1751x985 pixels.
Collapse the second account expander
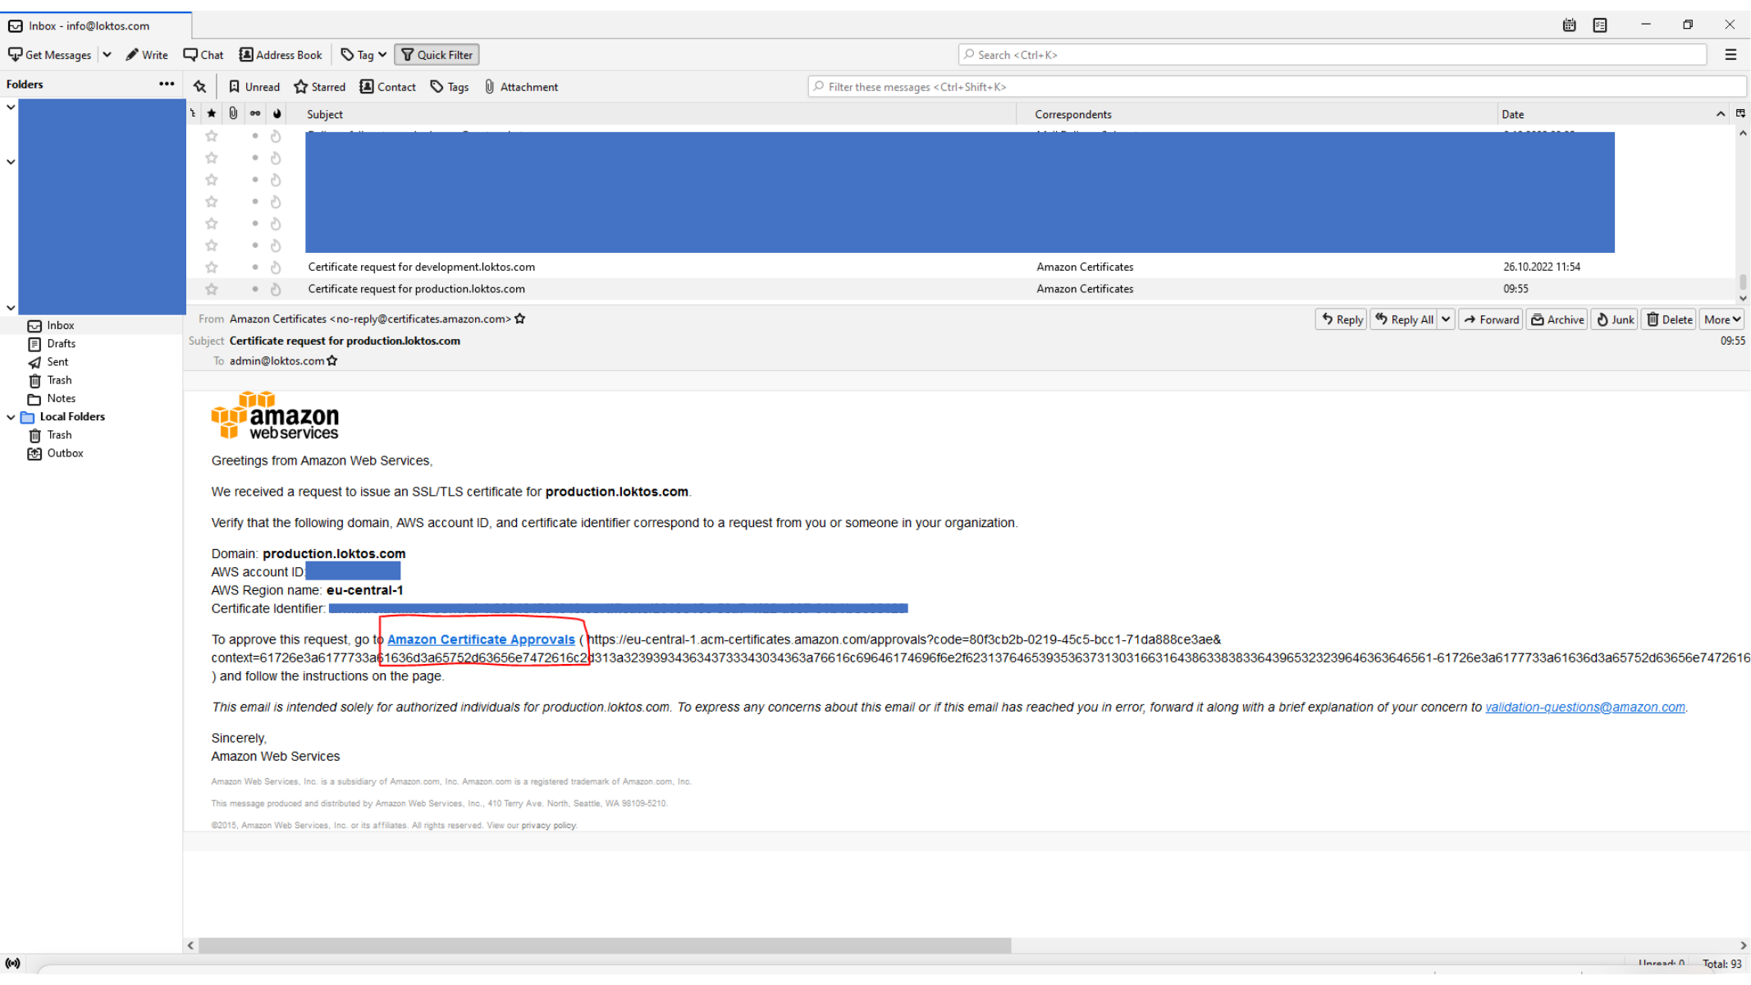coord(11,162)
